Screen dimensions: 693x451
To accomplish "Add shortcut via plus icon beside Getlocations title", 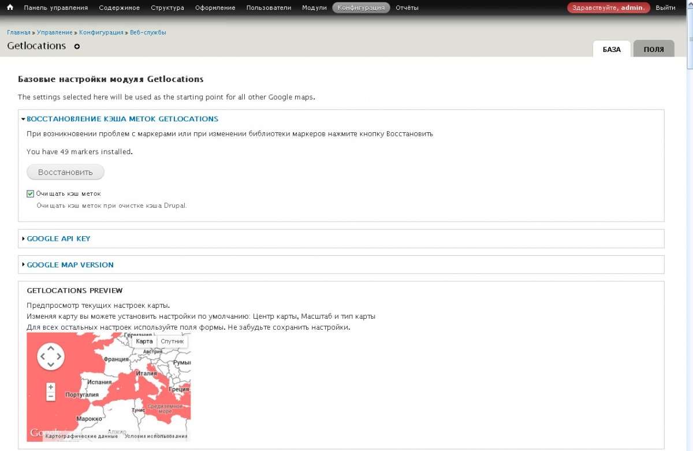I will (x=77, y=46).
